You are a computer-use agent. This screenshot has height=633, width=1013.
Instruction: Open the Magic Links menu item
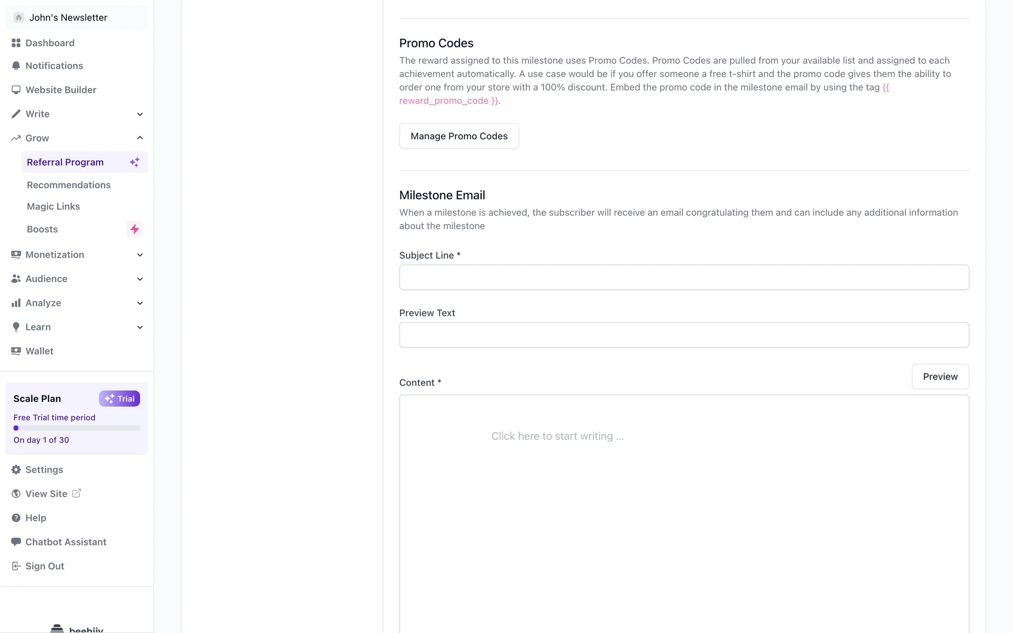tap(53, 207)
